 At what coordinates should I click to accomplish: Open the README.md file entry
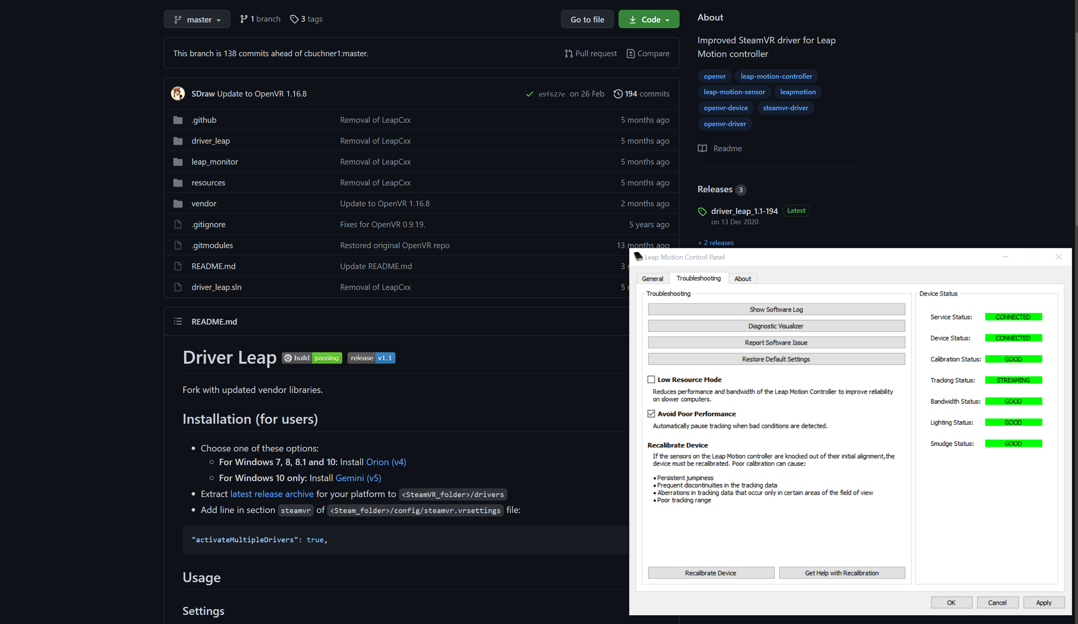point(213,266)
